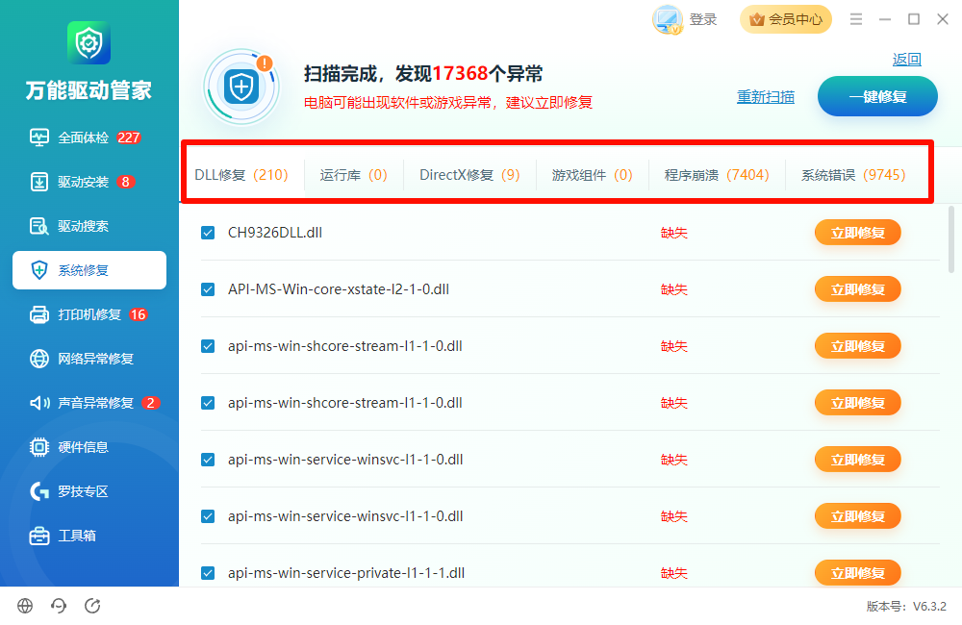Click the refresh update icon at bottom
Screen dimensions: 962x625
(x=92, y=606)
